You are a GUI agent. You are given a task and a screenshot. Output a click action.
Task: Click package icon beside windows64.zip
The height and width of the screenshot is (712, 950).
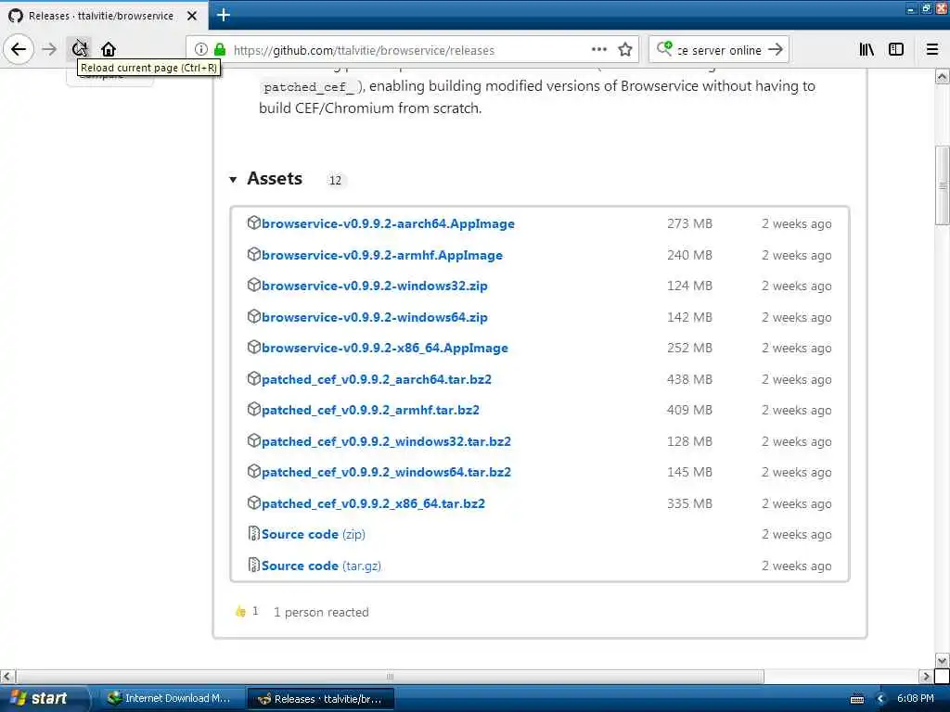coord(254,316)
